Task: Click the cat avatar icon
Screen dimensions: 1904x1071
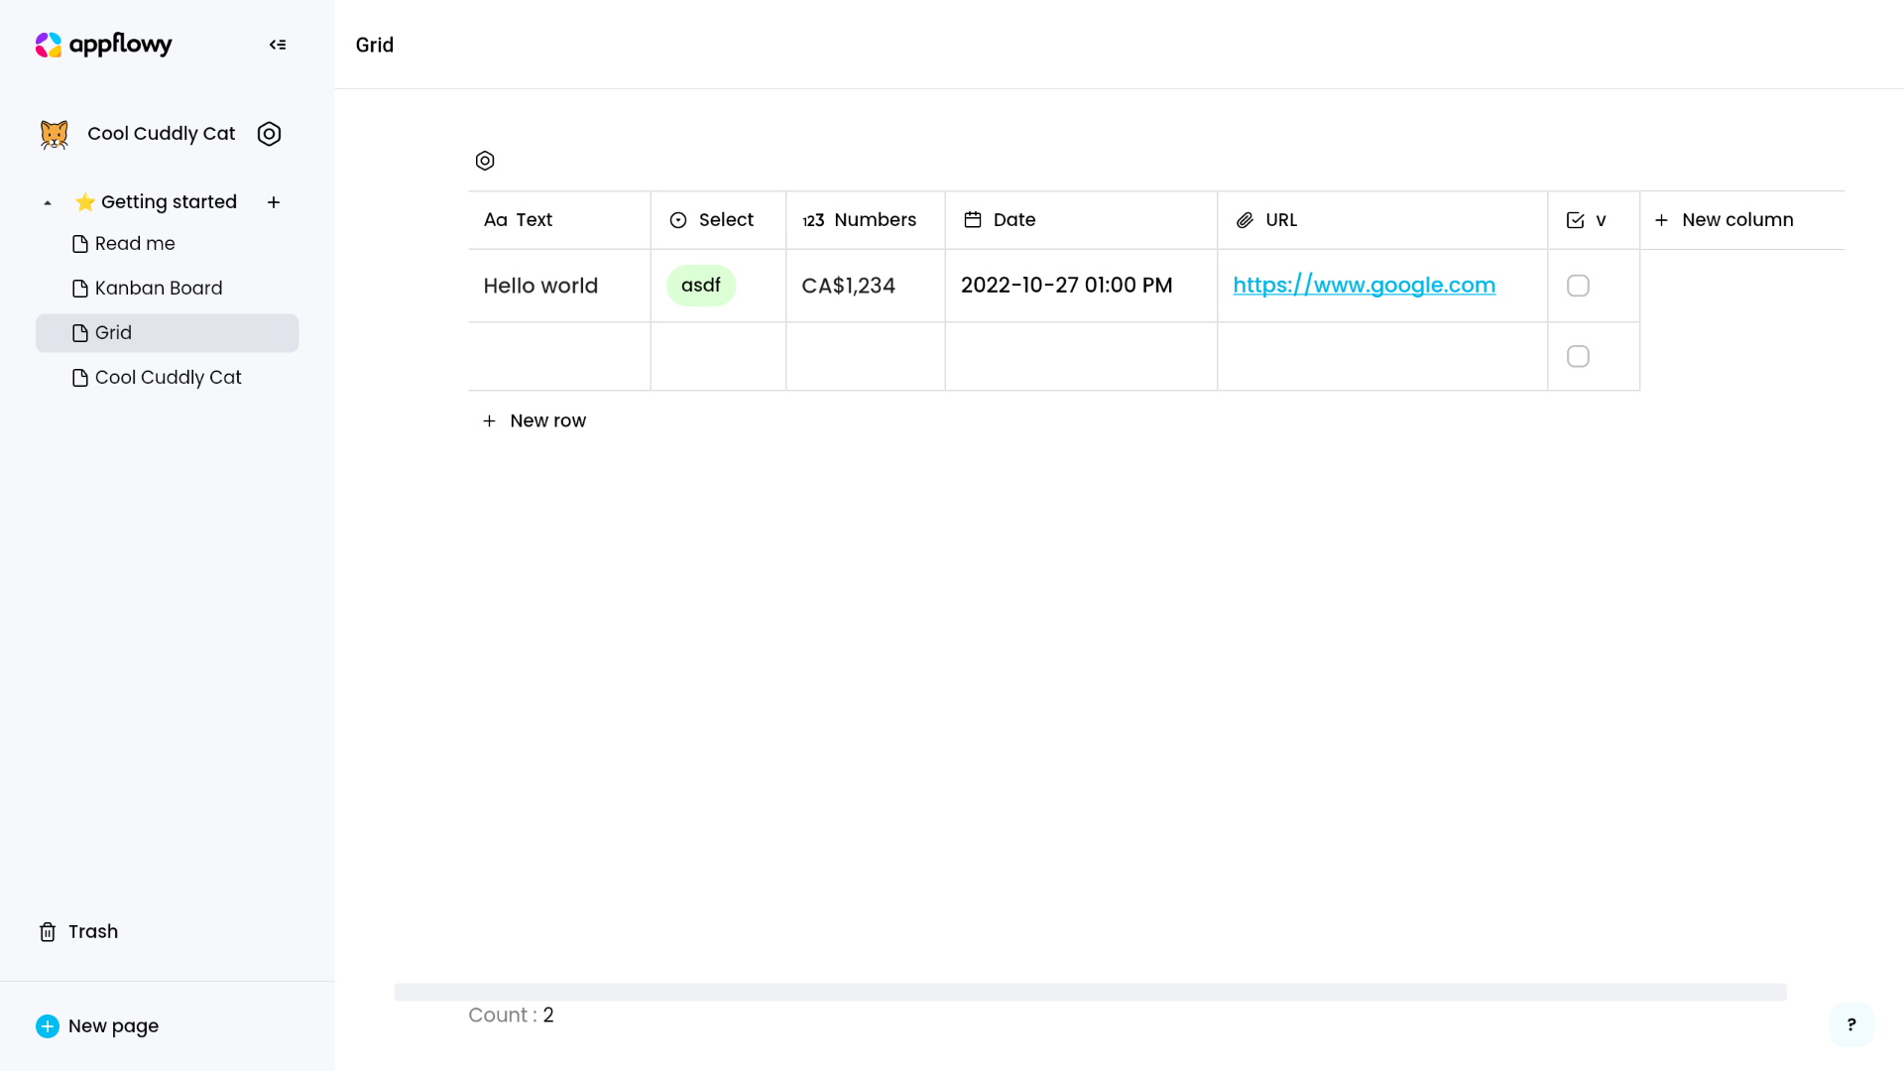Action: [55, 134]
